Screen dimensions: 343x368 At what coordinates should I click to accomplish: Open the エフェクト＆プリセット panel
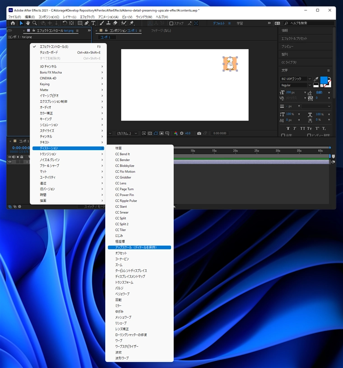tap(294, 38)
